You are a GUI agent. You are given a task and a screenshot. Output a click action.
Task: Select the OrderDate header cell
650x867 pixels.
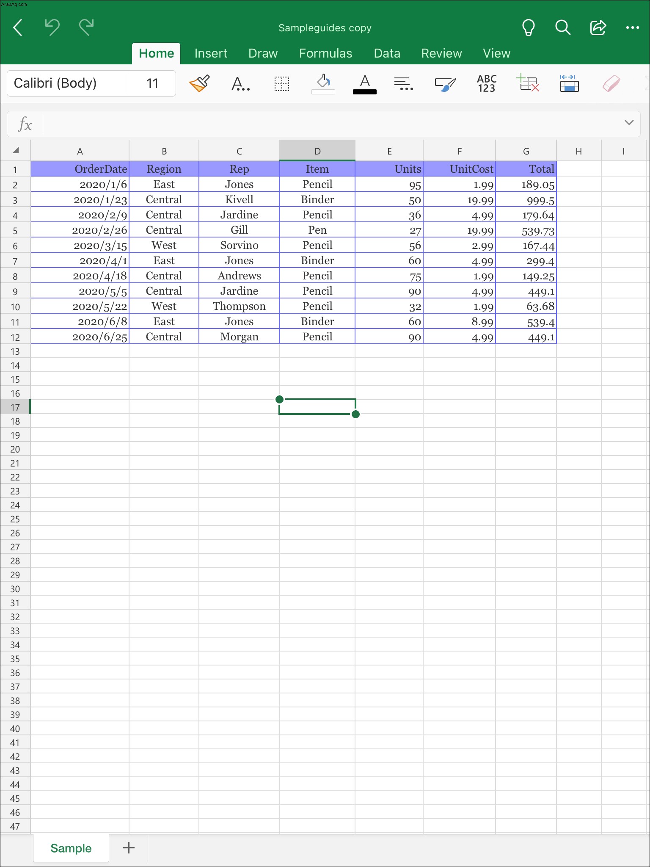(80, 169)
